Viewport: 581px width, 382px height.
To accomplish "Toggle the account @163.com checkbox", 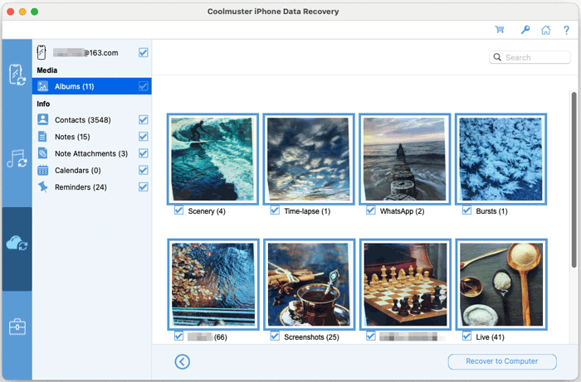I will pos(144,52).
